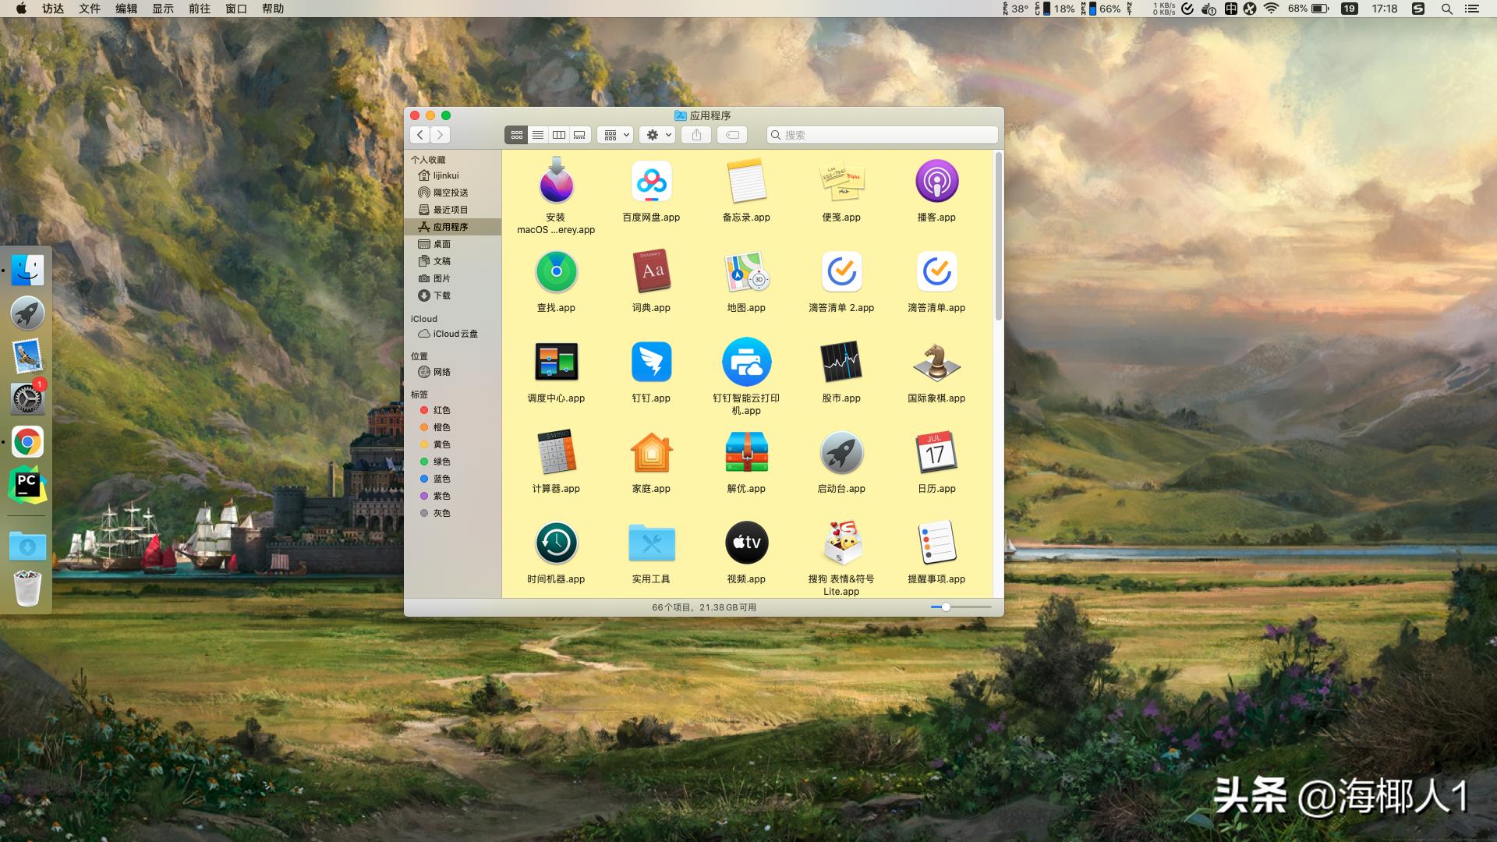Open the Share menu from the toolbar
Screen dimensions: 1497x842
point(696,134)
